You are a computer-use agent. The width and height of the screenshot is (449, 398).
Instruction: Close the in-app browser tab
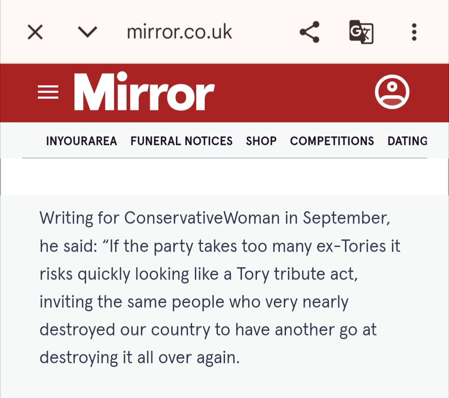35,32
